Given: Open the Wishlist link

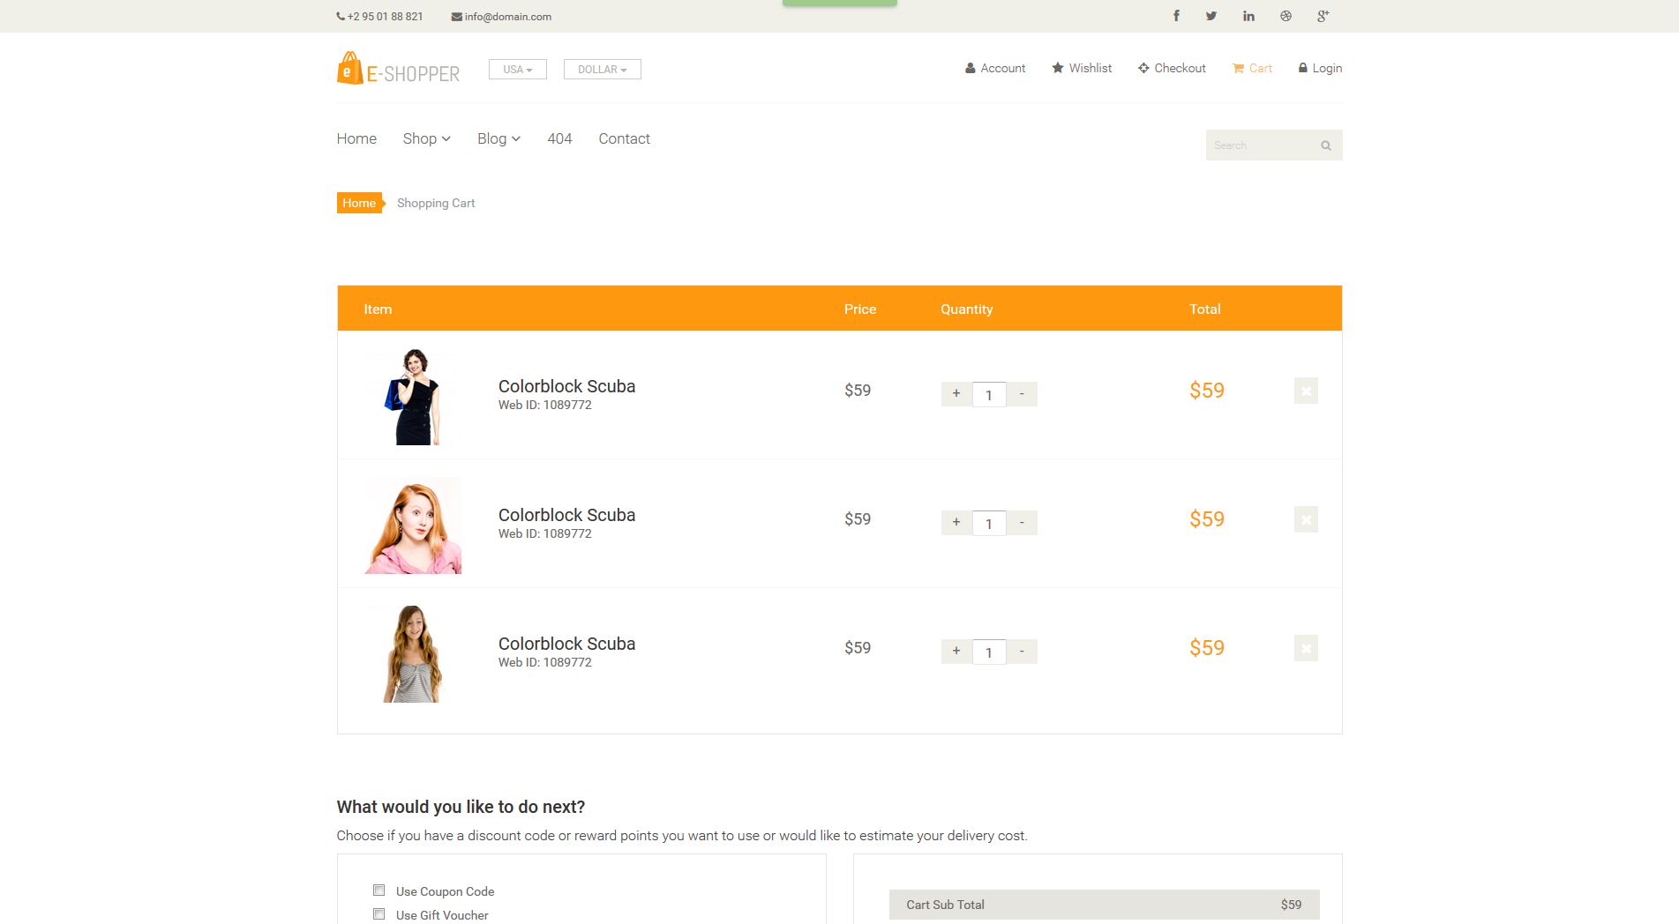Looking at the screenshot, I should tap(1082, 68).
